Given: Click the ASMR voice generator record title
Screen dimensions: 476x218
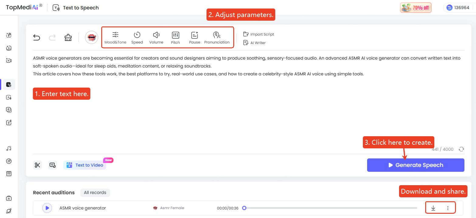Looking at the screenshot, I should (83, 208).
